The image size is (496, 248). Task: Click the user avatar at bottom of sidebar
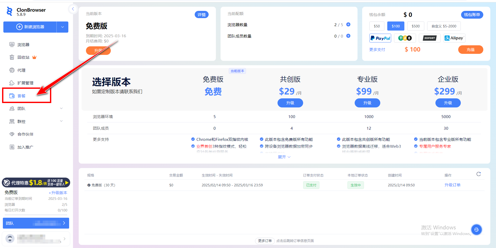click(x=10, y=238)
